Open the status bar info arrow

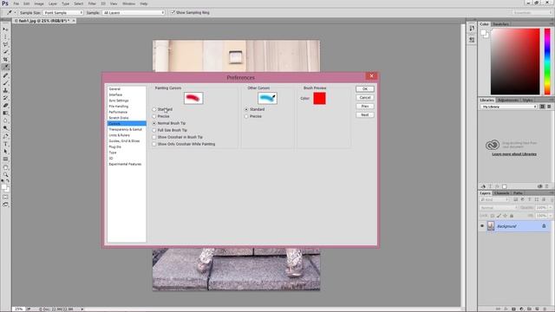(82, 309)
